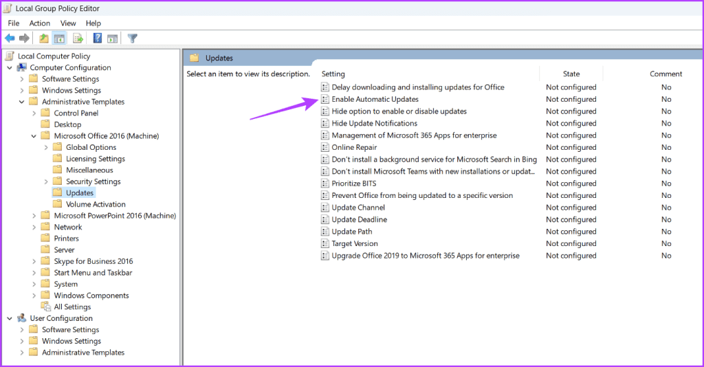Screen dimensions: 704x367
Task: Open the Help menu
Action: point(93,23)
